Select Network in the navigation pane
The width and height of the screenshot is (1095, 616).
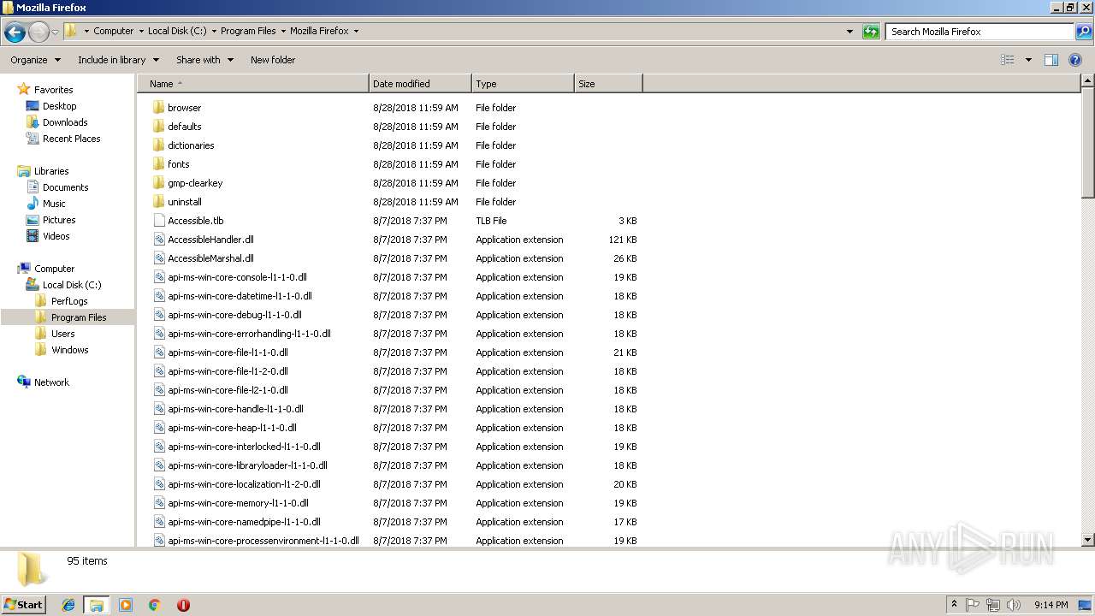51,382
